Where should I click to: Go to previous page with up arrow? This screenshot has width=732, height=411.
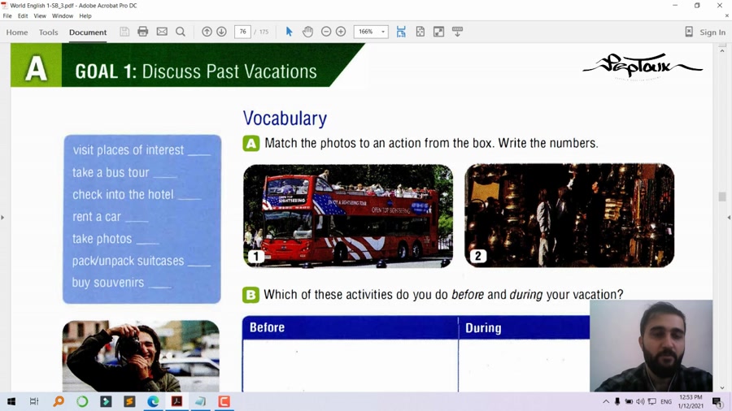pyautogui.click(x=207, y=32)
